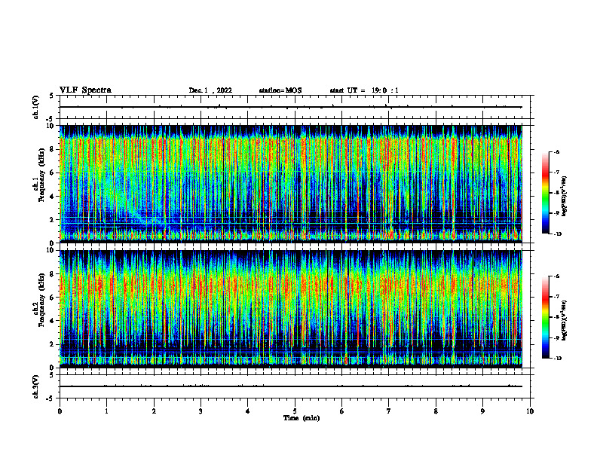597x461 pixels.
Task: Click time axis tick label '9'
Action: [x=482, y=411]
